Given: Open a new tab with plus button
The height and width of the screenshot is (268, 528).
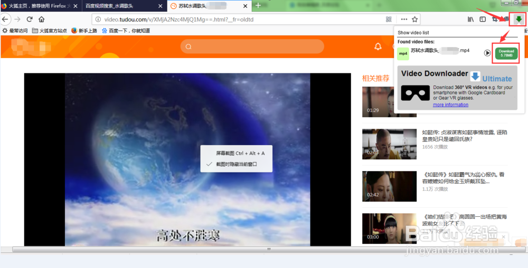Looking at the screenshot, I should pyautogui.click(x=258, y=5).
